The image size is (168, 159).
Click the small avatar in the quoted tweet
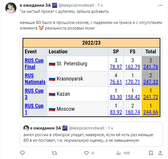click(26, 128)
